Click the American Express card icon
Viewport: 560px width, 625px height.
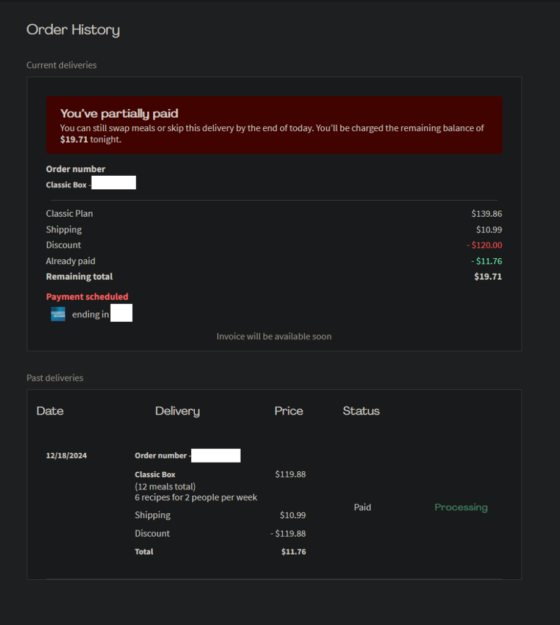57,313
